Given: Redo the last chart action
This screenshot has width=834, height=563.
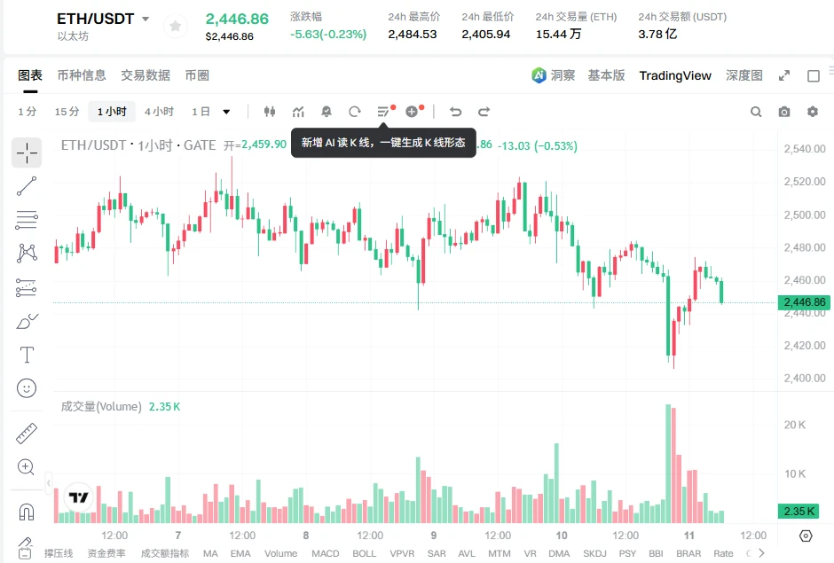Looking at the screenshot, I should [x=484, y=112].
